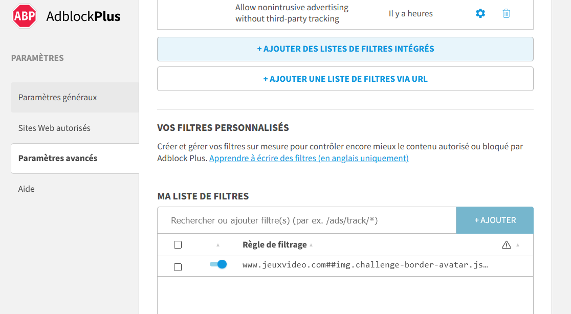Sort by warning column arrow

pyautogui.click(x=517, y=245)
